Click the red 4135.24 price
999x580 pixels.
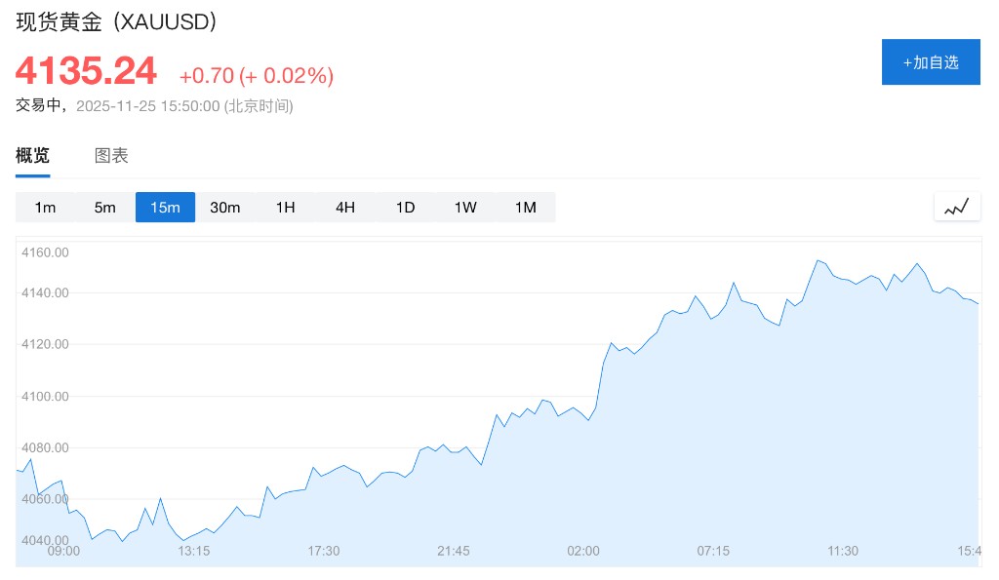(86, 71)
